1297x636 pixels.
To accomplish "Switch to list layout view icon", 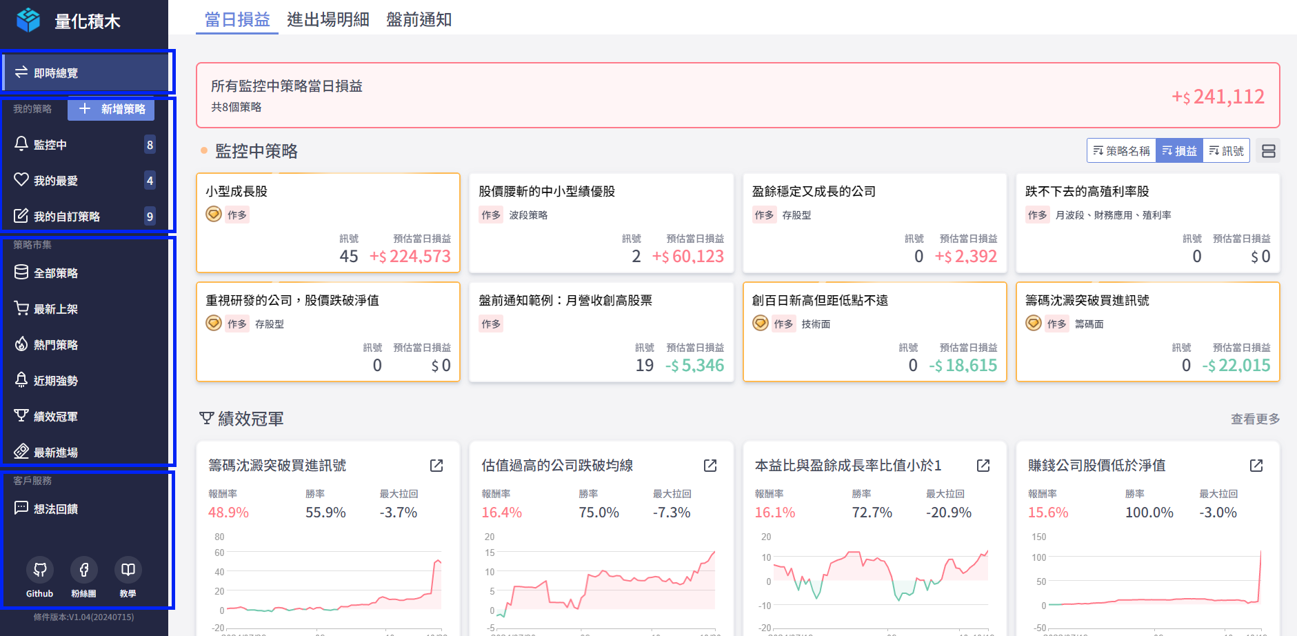I will (x=1268, y=151).
